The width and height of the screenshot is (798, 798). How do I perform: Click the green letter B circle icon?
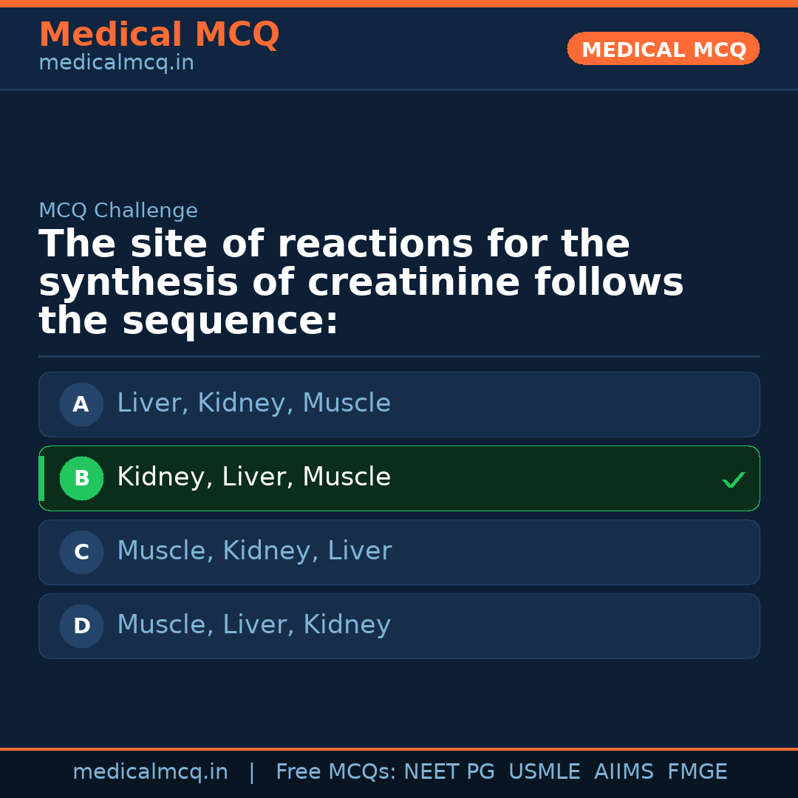(81, 478)
